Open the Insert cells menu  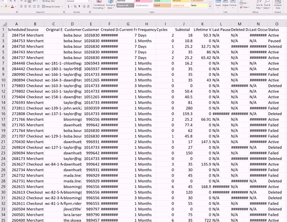pos(218,4)
